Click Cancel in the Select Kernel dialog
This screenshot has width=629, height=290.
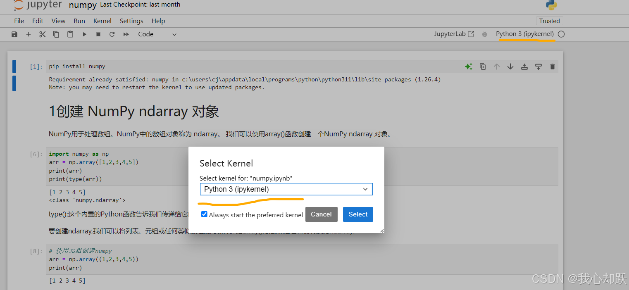[x=322, y=214]
